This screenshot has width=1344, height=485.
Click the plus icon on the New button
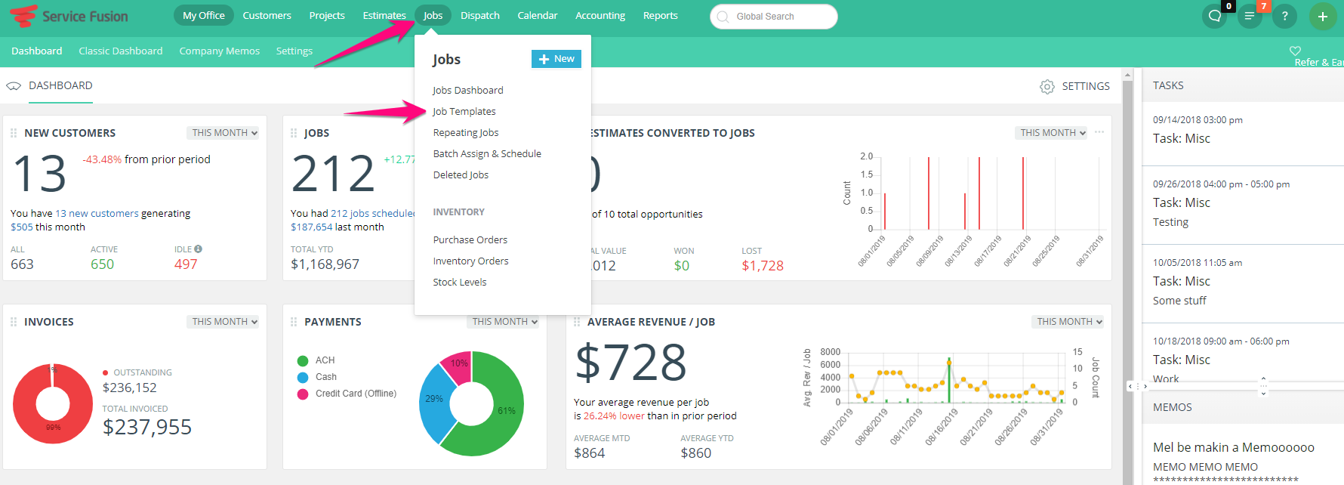pos(544,59)
